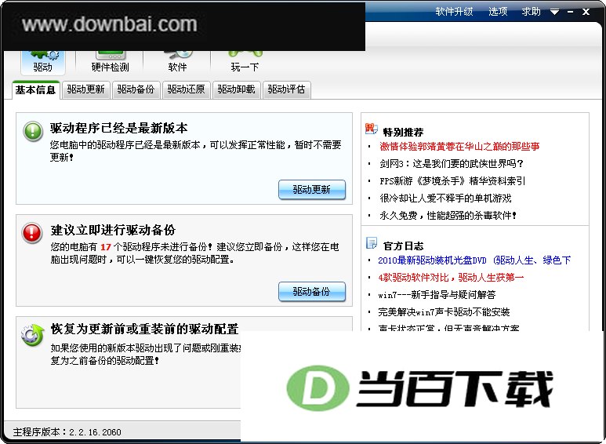Open link win7---新手指导与疑问解答
Image resolution: width=606 pixels, height=444 pixels.
pos(437,295)
